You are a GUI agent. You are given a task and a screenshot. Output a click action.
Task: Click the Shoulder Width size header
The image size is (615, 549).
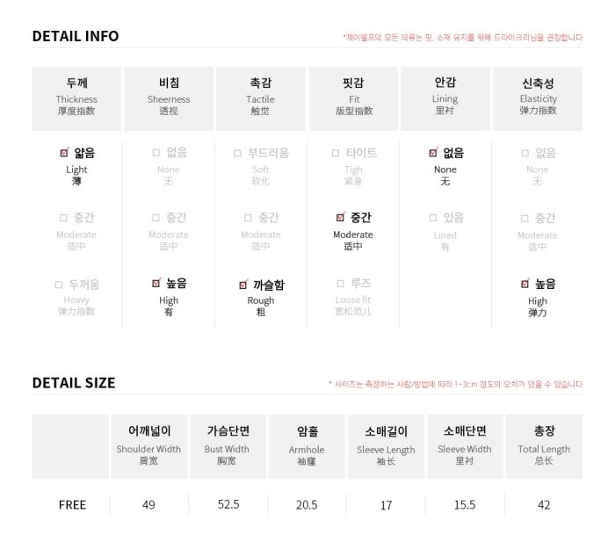pyautogui.click(x=148, y=446)
